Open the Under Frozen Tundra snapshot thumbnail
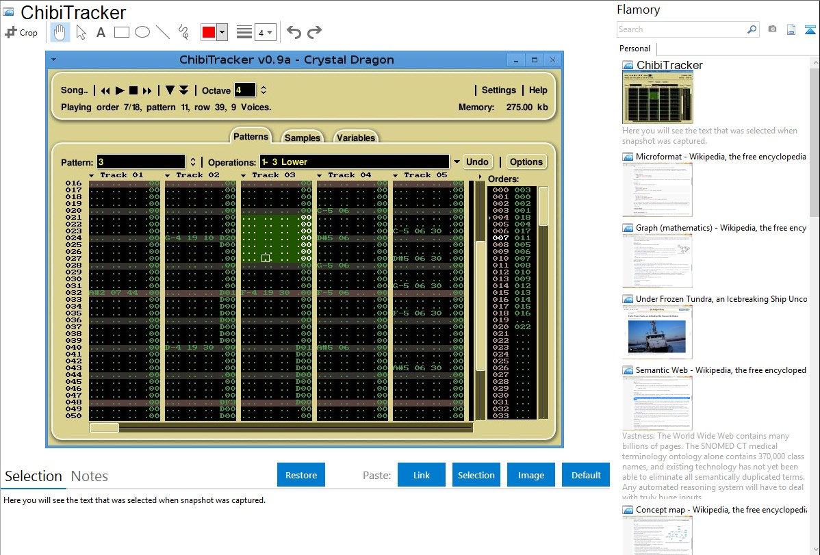Image resolution: width=820 pixels, height=555 pixels. tap(657, 332)
